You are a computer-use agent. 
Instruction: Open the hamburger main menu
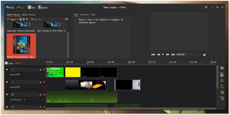pos(206,7)
